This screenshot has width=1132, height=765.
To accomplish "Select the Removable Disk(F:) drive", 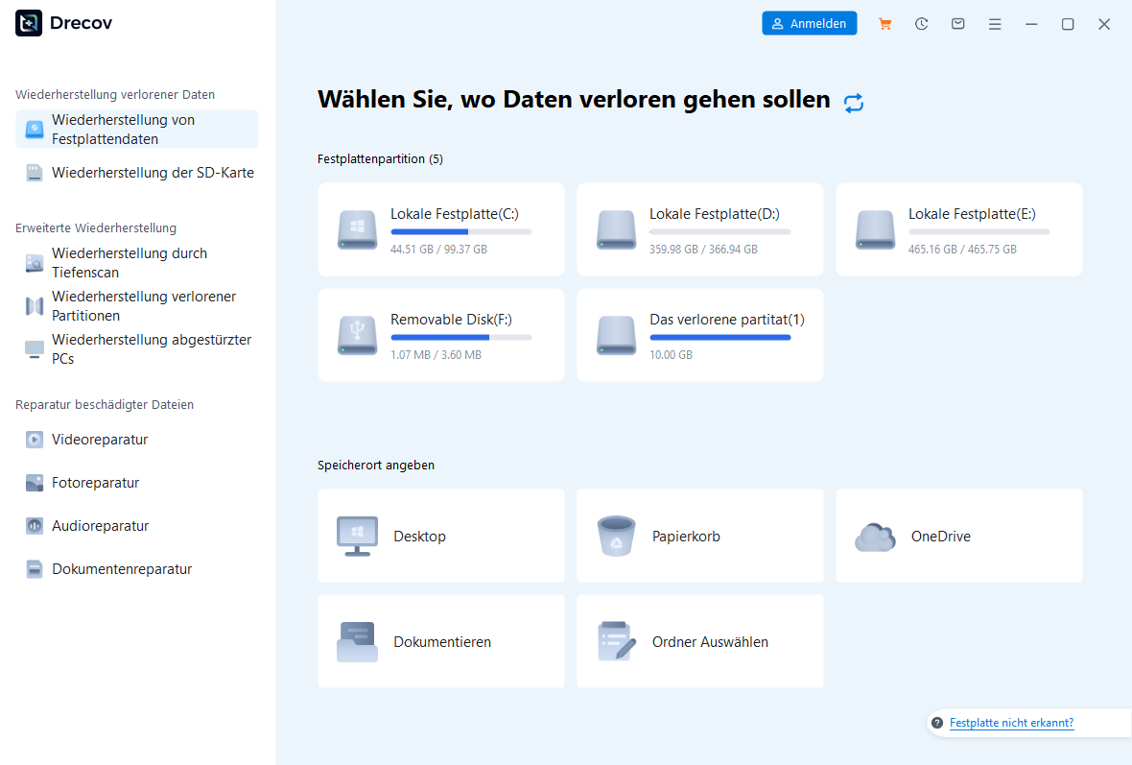I will [441, 335].
